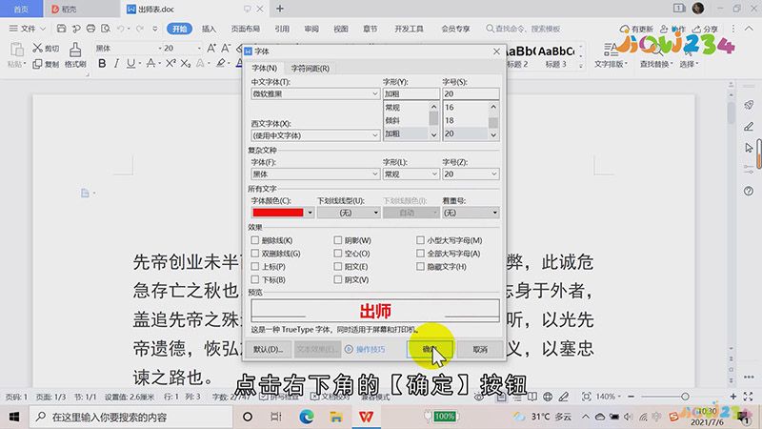
Task: Increase font size with A+ icon
Action: click(211, 48)
